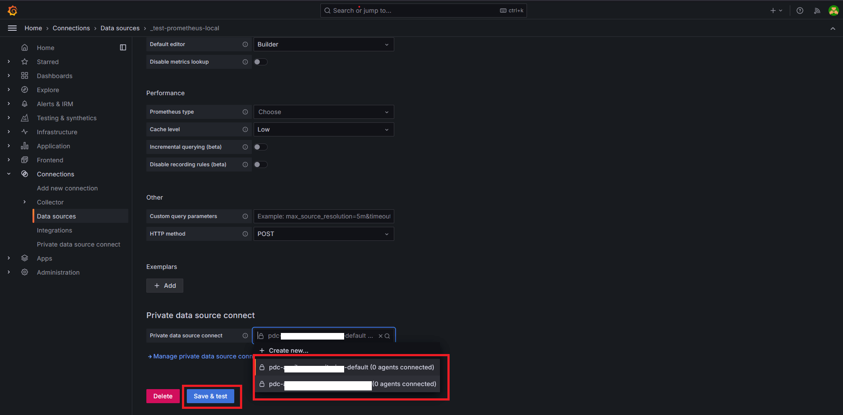
Task: Click the Alerts & IRM bell icon
Action: tap(25, 104)
